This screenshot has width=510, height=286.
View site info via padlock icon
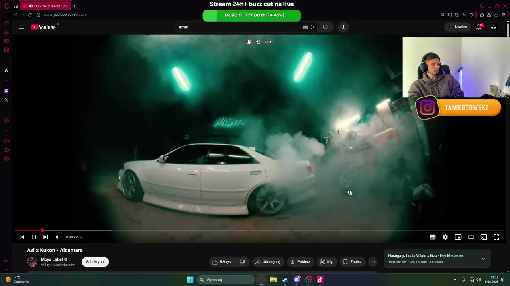pos(39,15)
